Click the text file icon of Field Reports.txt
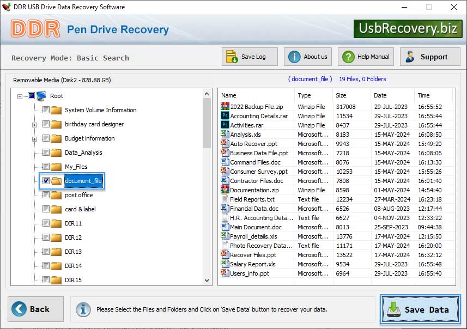 tap(225, 199)
